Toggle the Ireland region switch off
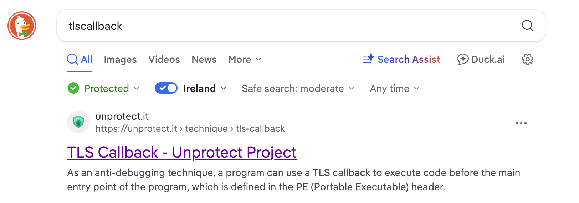The image size is (579, 203). click(166, 88)
